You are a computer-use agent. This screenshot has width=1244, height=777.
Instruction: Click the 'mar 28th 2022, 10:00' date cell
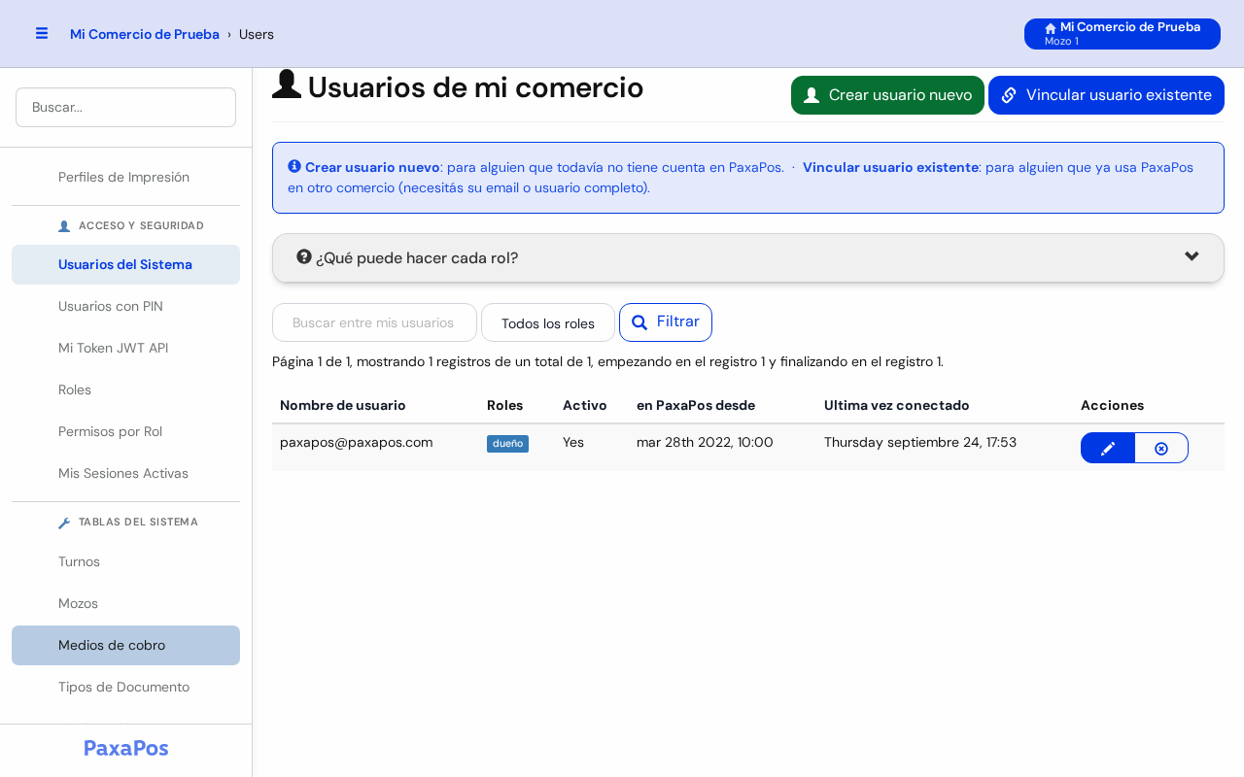[705, 442]
